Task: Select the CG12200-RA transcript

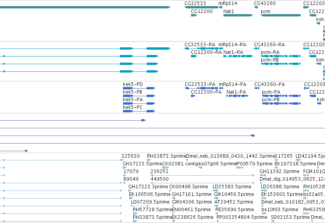Action: 194,56
